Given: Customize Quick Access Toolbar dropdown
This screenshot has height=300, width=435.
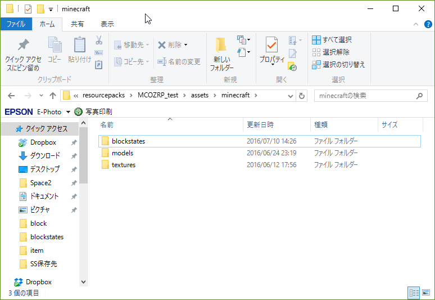Looking at the screenshot, I should pyautogui.click(x=51, y=10).
